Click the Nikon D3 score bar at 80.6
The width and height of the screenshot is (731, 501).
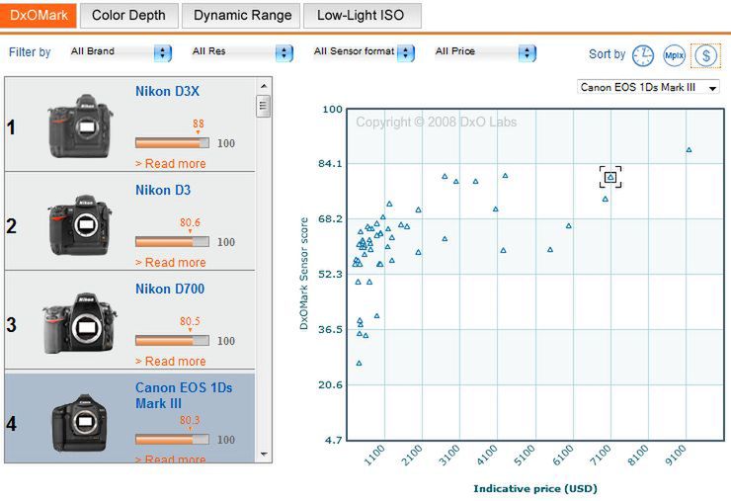[x=172, y=242]
